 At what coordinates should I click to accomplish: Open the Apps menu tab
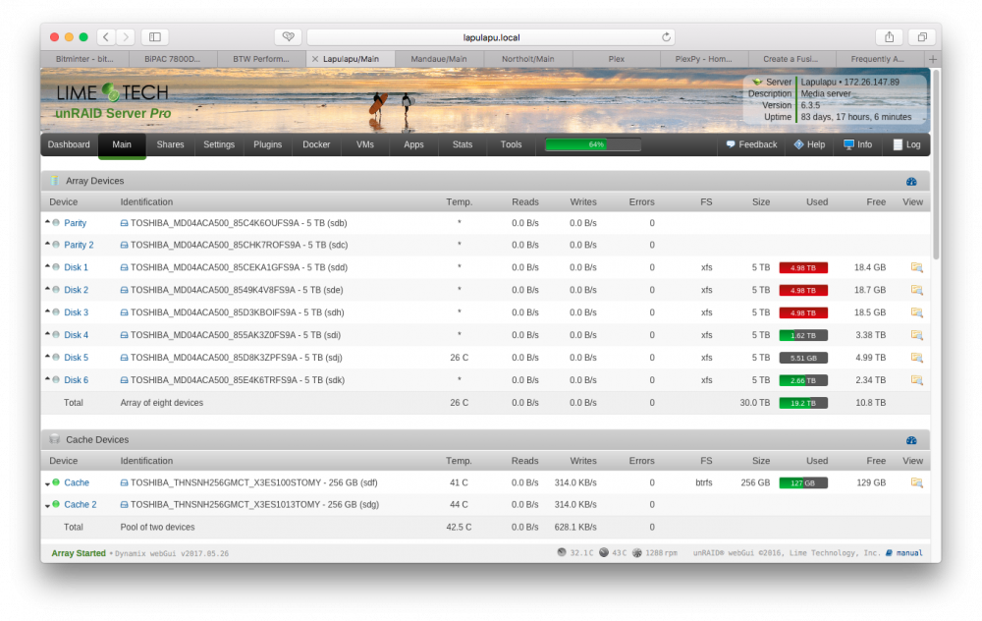[413, 144]
